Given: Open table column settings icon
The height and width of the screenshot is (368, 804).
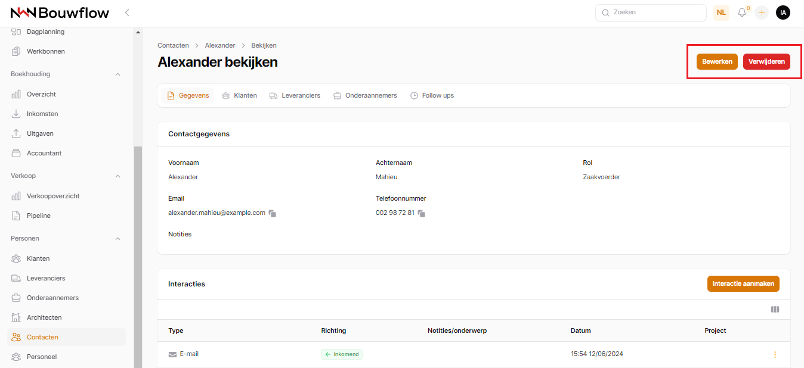Looking at the screenshot, I should (775, 310).
